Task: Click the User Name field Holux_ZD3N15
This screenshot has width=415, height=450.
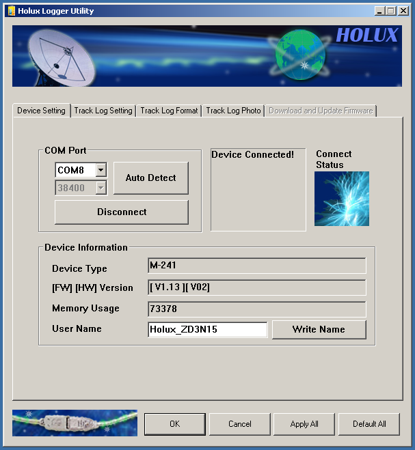Action: coord(208,329)
